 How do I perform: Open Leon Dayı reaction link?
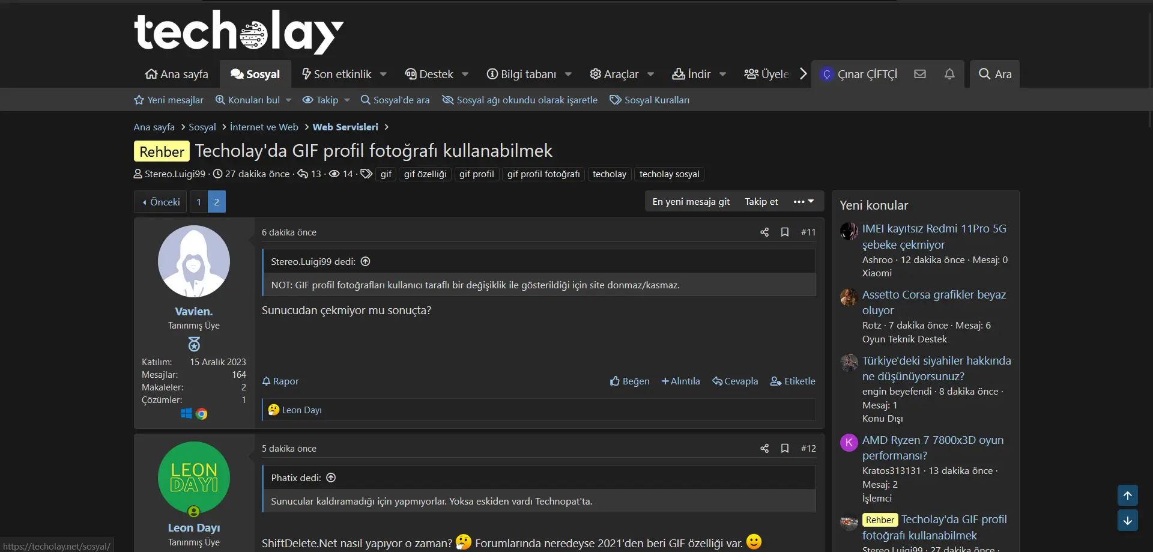click(x=301, y=410)
